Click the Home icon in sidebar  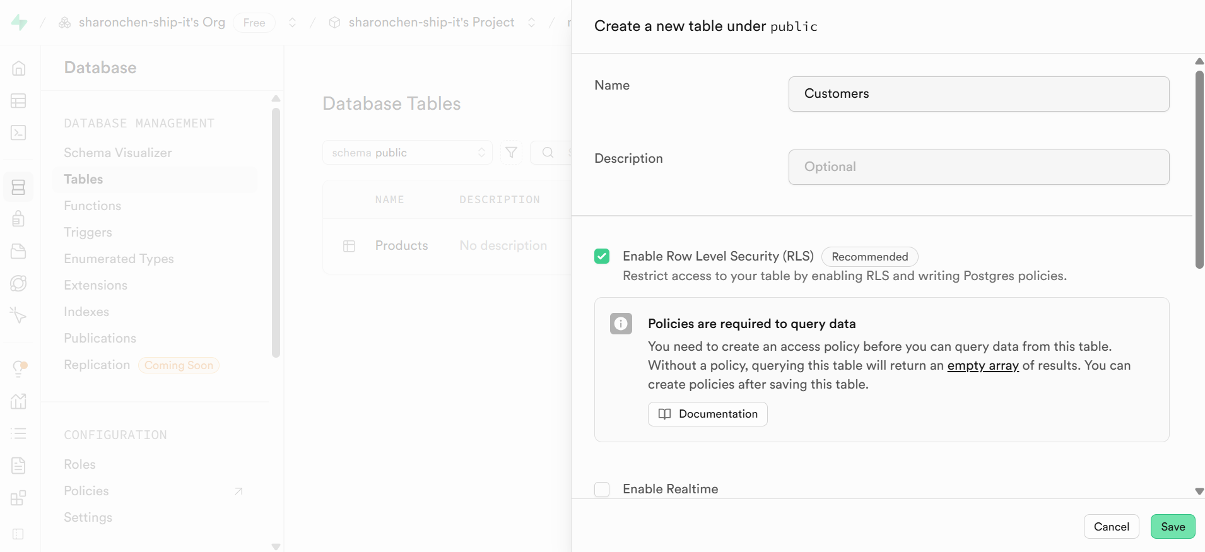point(18,68)
